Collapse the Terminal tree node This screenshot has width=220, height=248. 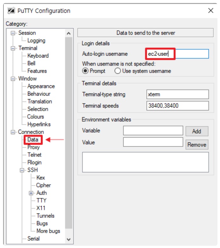coord(13,48)
